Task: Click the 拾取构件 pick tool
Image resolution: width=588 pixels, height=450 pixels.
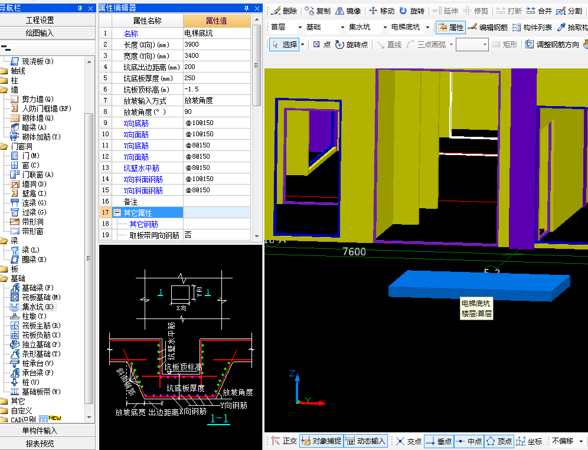Action: (572, 27)
